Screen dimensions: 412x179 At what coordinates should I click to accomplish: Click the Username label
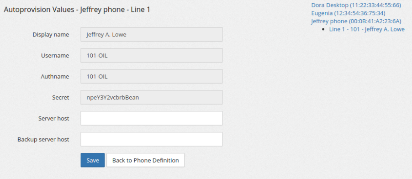pyautogui.click(x=55, y=55)
